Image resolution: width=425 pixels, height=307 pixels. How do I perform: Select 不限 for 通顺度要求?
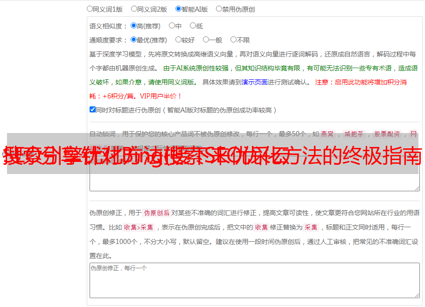233,40
